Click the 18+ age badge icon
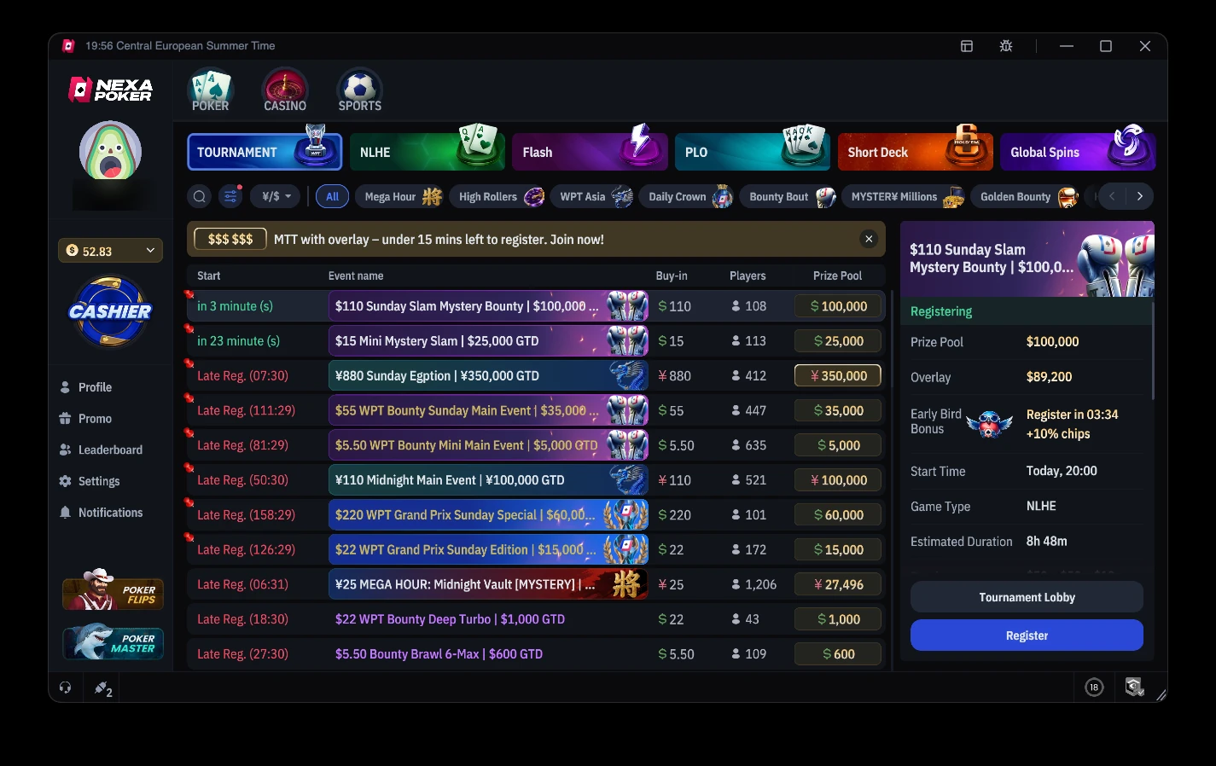The height and width of the screenshot is (766, 1216). [x=1094, y=688]
